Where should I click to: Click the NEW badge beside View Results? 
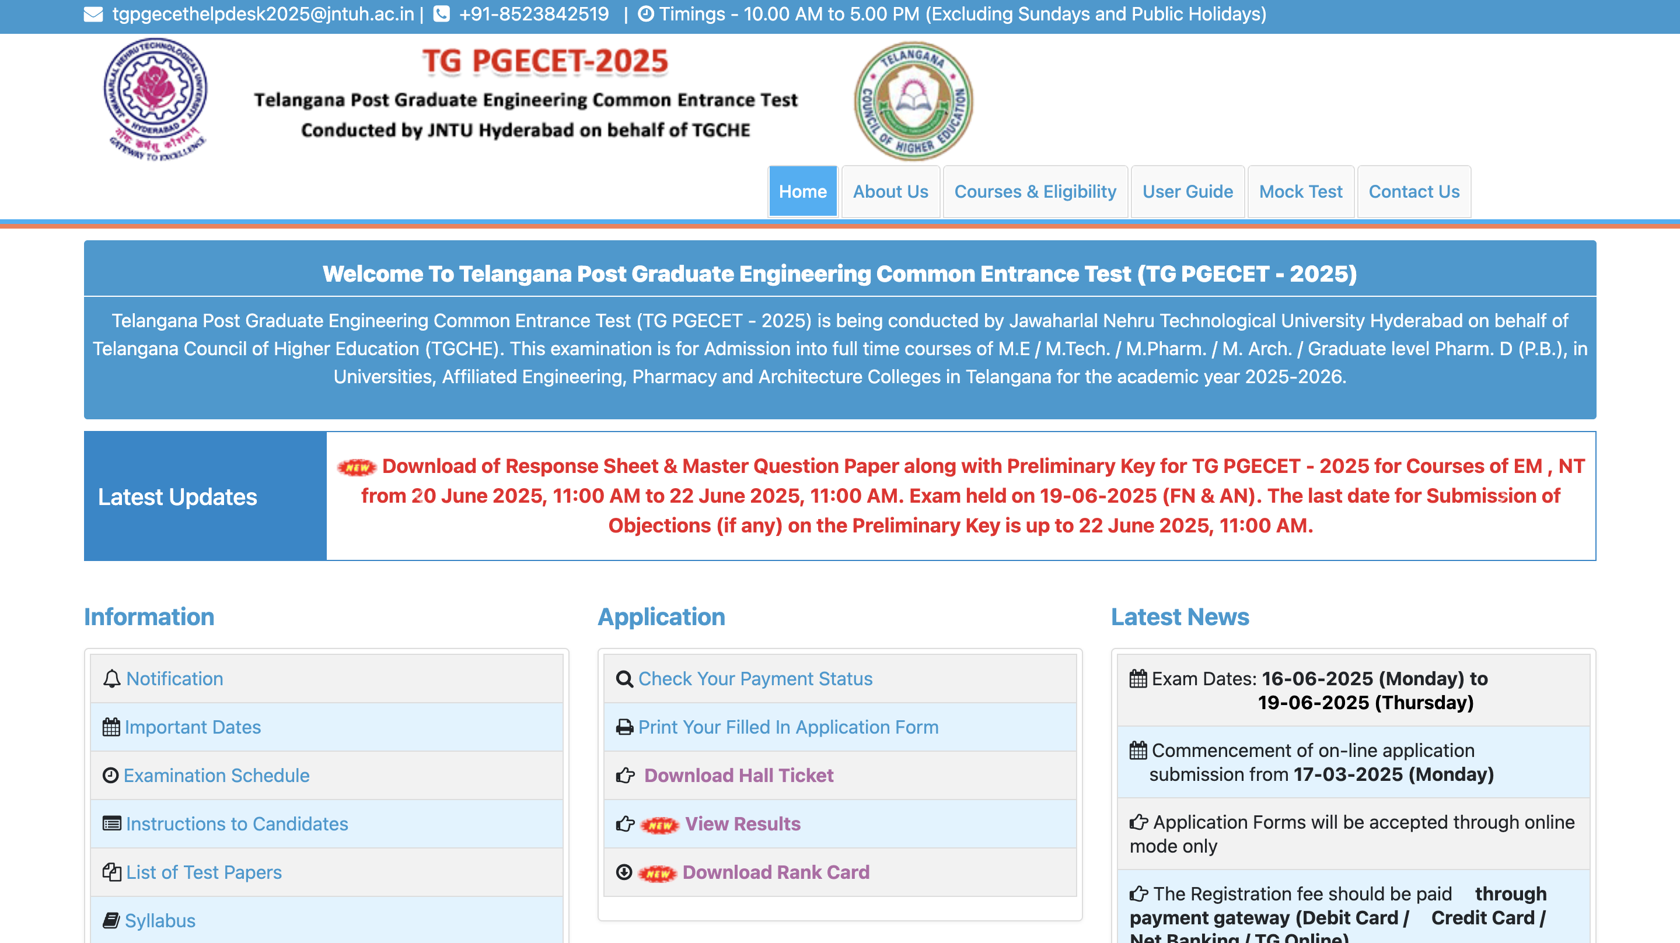pos(660,825)
